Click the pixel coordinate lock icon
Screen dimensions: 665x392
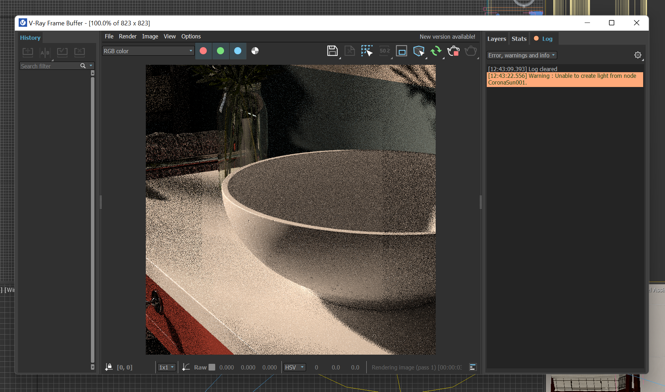(x=109, y=367)
